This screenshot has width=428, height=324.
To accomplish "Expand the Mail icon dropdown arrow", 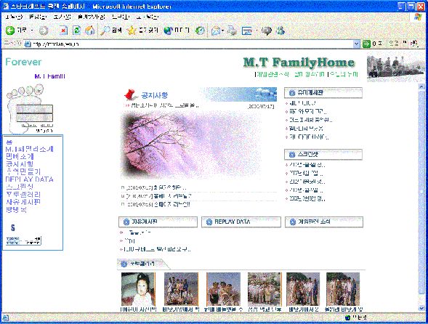I will [x=223, y=31].
